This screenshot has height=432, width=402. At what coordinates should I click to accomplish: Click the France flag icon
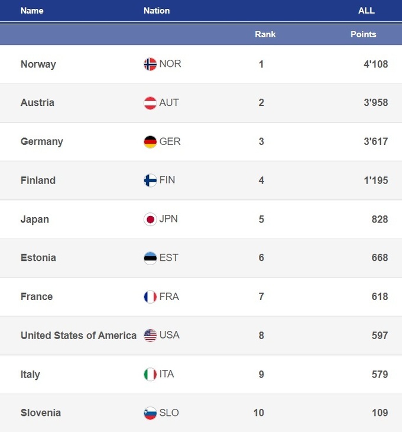click(150, 297)
